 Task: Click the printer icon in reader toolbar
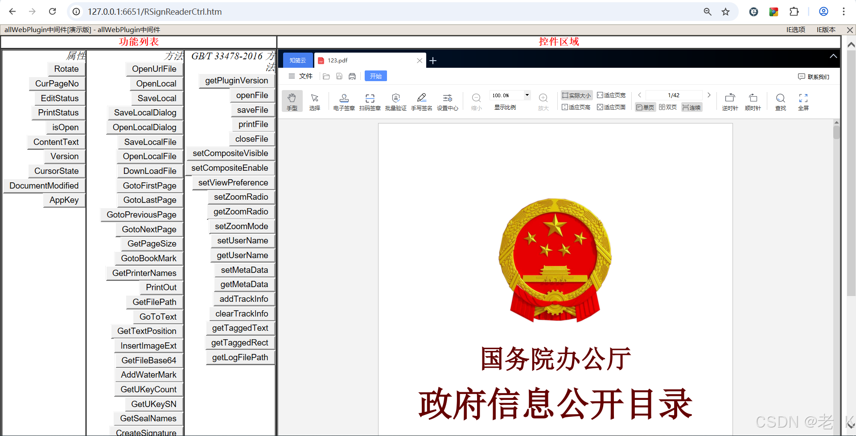352,76
